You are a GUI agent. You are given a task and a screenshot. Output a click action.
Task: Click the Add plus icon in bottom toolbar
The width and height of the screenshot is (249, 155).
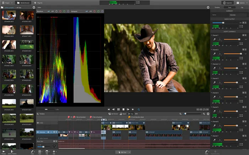[x=54, y=151]
